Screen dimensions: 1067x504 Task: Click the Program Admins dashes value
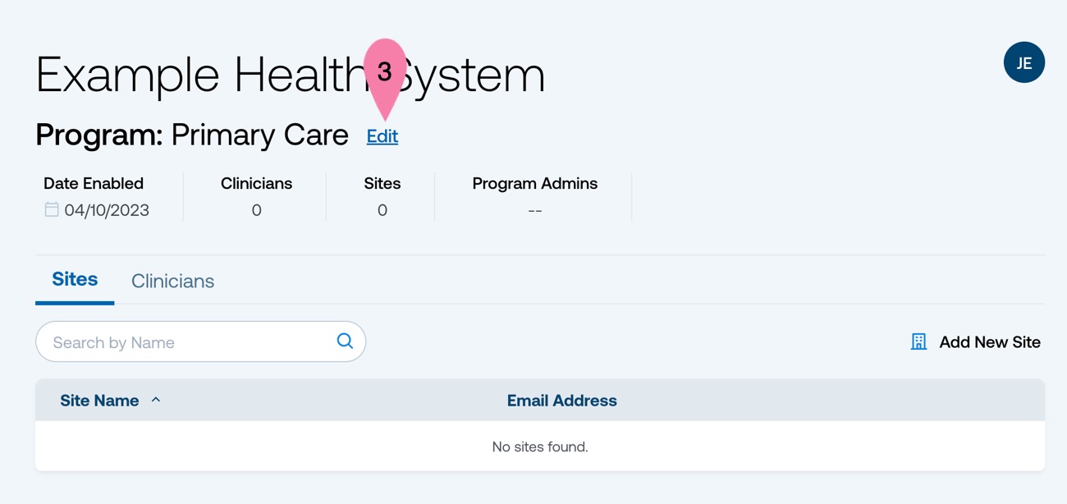[535, 211]
